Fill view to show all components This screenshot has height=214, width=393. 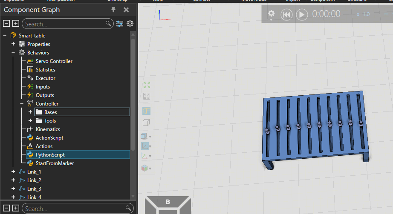(147, 85)
